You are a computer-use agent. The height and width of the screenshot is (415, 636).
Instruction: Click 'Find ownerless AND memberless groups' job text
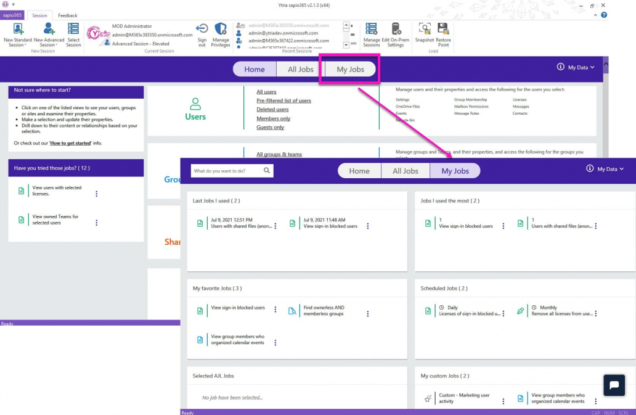[x=324, y=311]
